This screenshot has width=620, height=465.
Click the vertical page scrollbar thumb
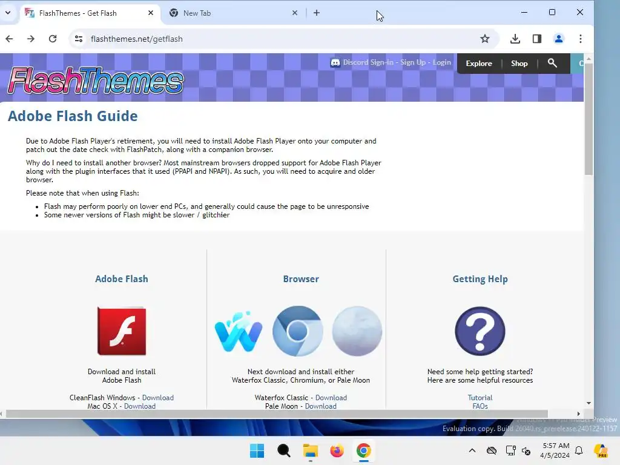(x=589, y=119)
